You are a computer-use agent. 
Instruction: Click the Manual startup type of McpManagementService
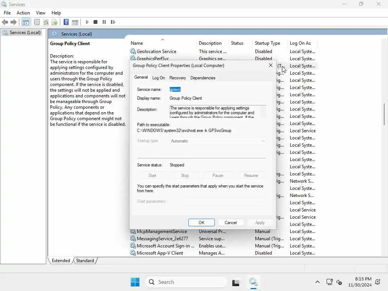tap(262, 232)
